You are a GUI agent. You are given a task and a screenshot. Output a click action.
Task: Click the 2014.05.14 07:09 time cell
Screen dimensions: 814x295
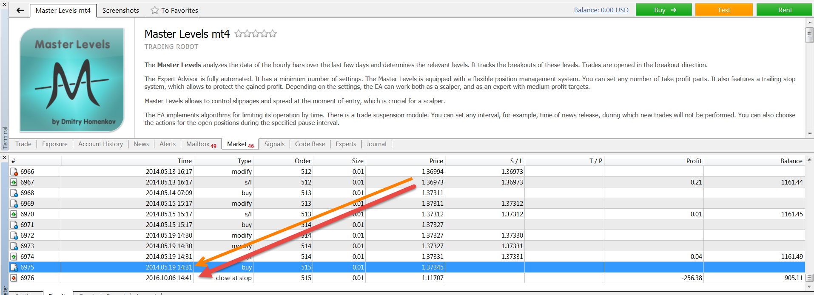pos(169,193)
